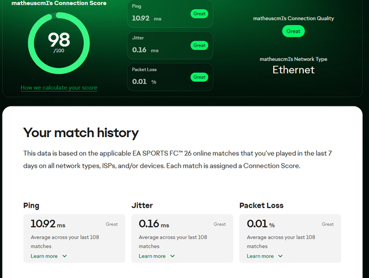Click the grey Great label in history Ping card

111,224
